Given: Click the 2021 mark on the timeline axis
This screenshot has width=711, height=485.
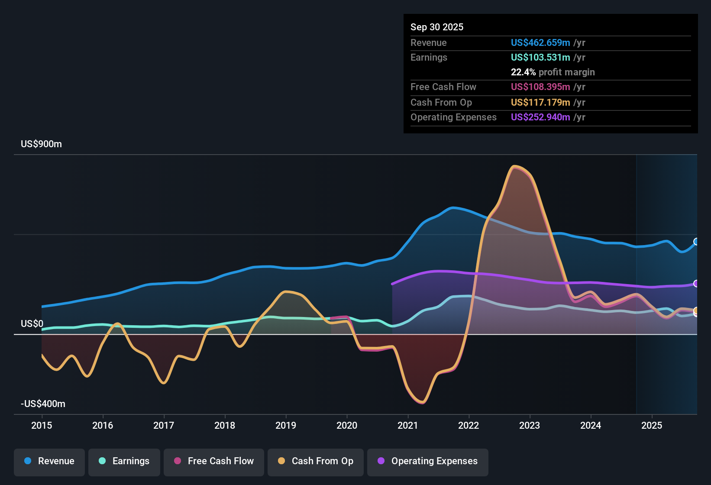Looking at the screenshot, I should (x=407, y=426).
